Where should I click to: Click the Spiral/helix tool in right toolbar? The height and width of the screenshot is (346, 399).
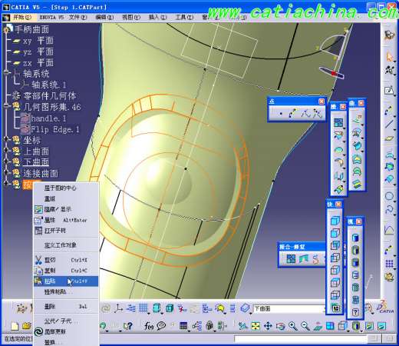pyautogui.click(x=389, y=210)
